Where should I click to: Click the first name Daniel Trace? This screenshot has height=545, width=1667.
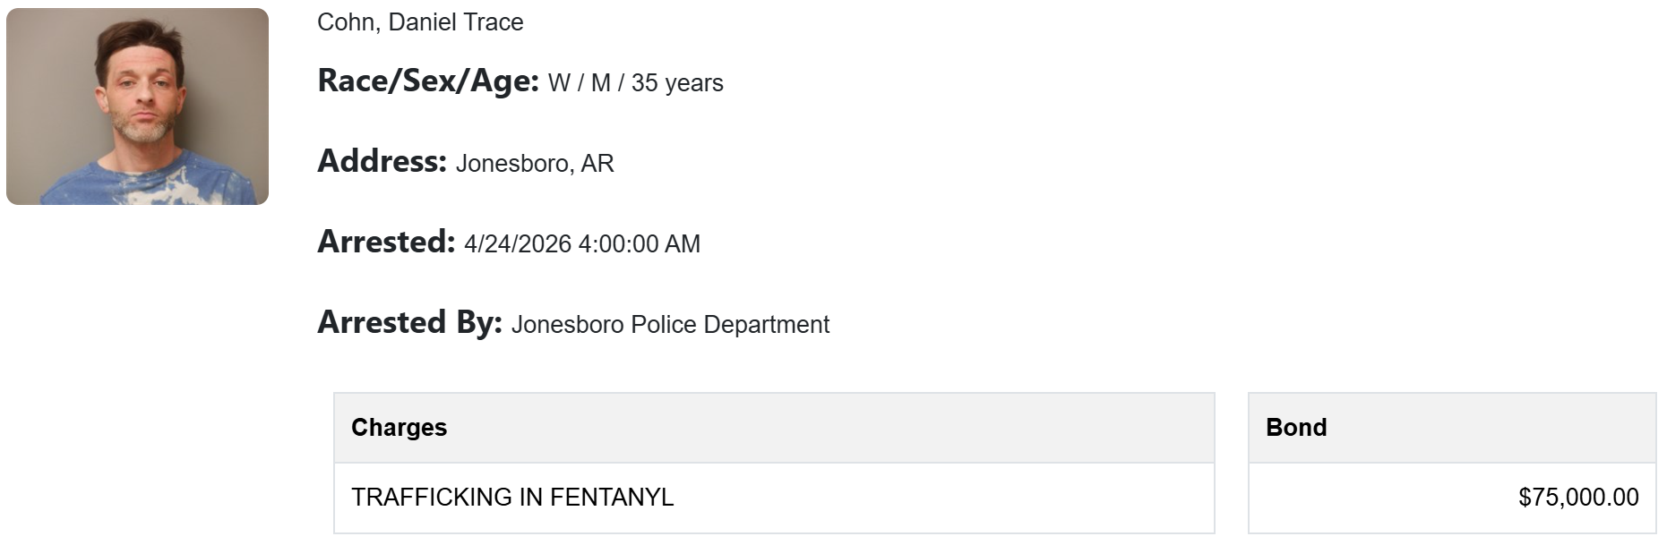(456, 22)
